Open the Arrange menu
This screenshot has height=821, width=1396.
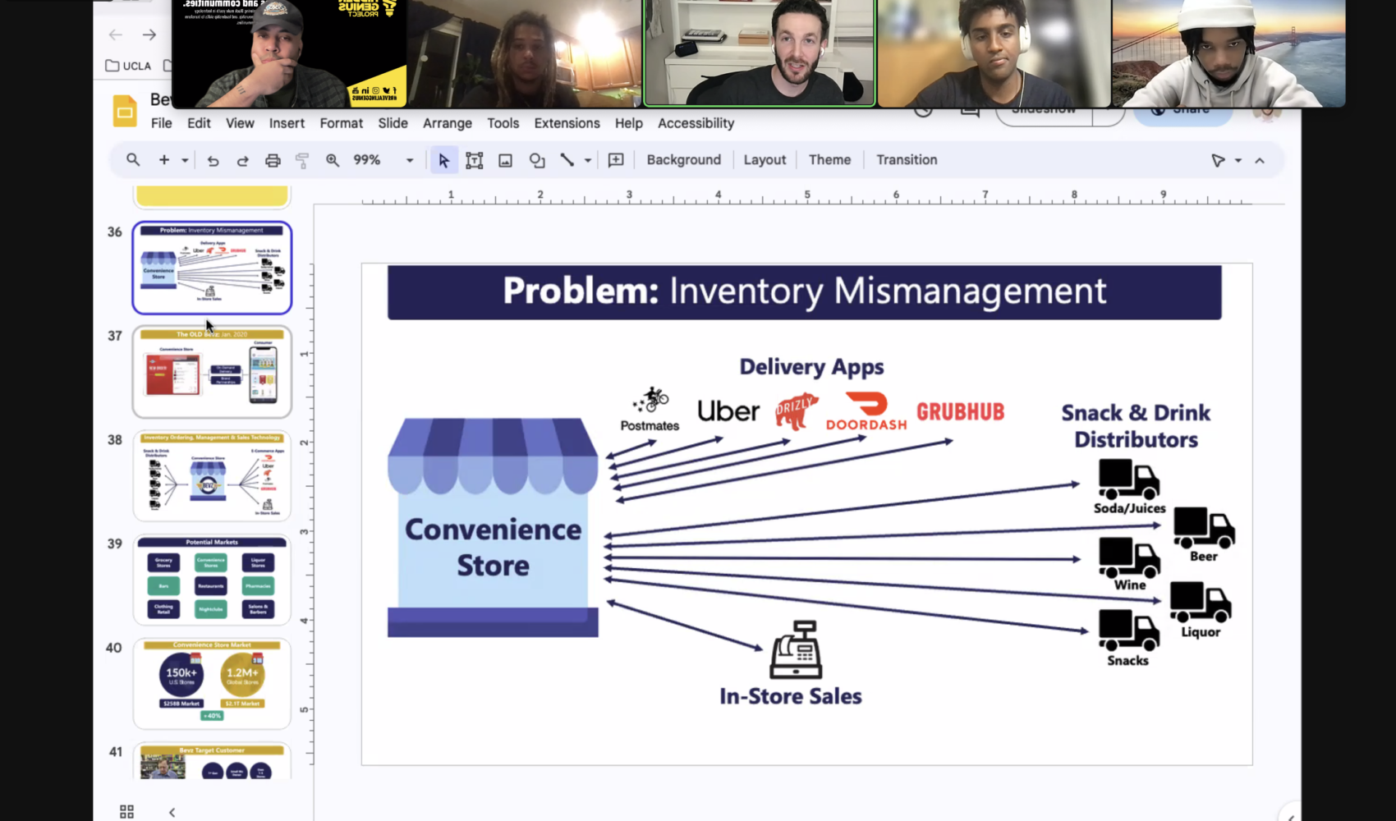(447, 123)
